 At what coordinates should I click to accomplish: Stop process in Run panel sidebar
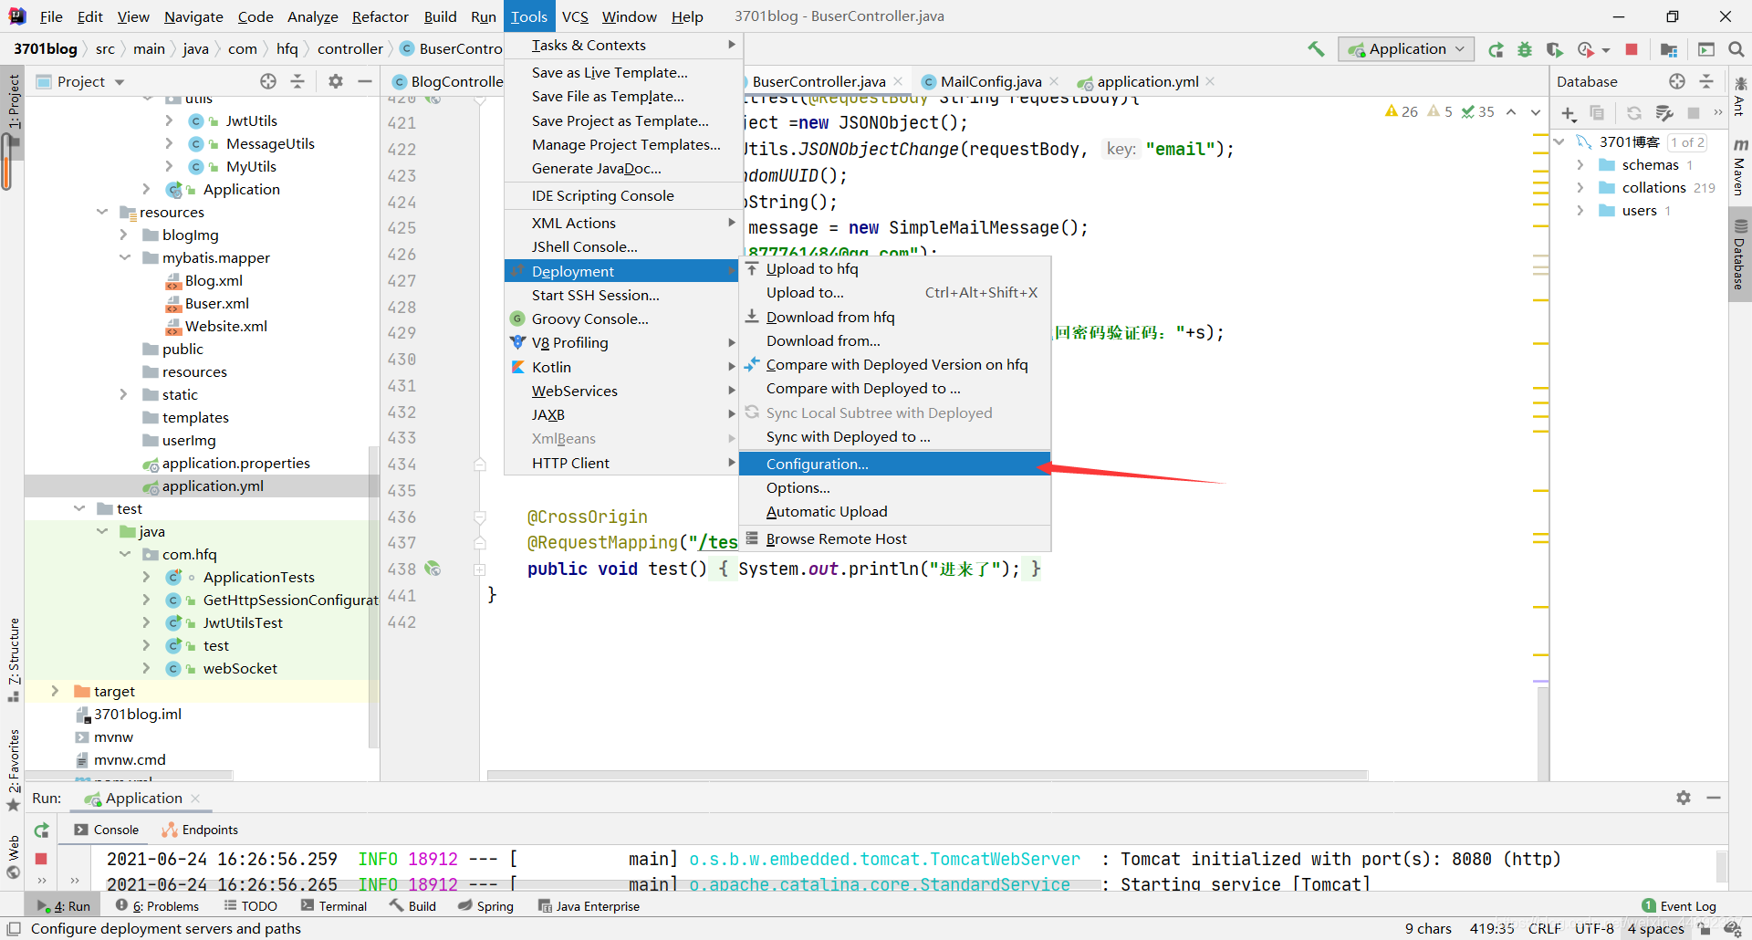tap(41, 859)
